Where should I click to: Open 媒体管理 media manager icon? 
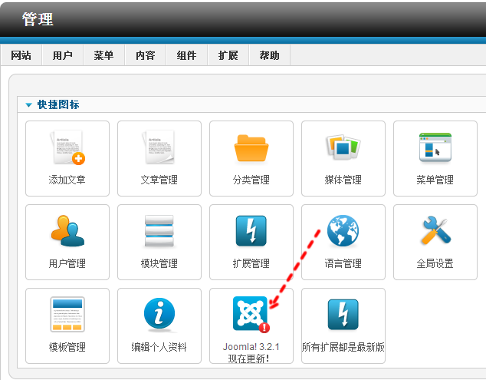343,150
